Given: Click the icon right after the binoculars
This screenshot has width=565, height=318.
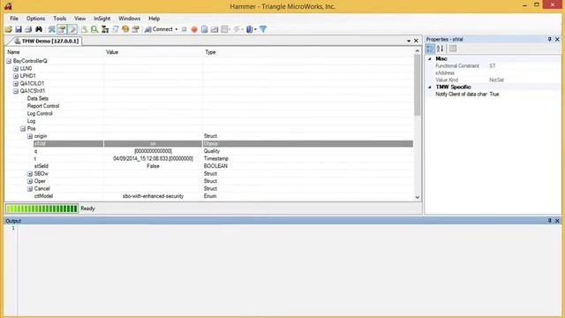Looking at the screenshot, I should [x=51, y=29].
